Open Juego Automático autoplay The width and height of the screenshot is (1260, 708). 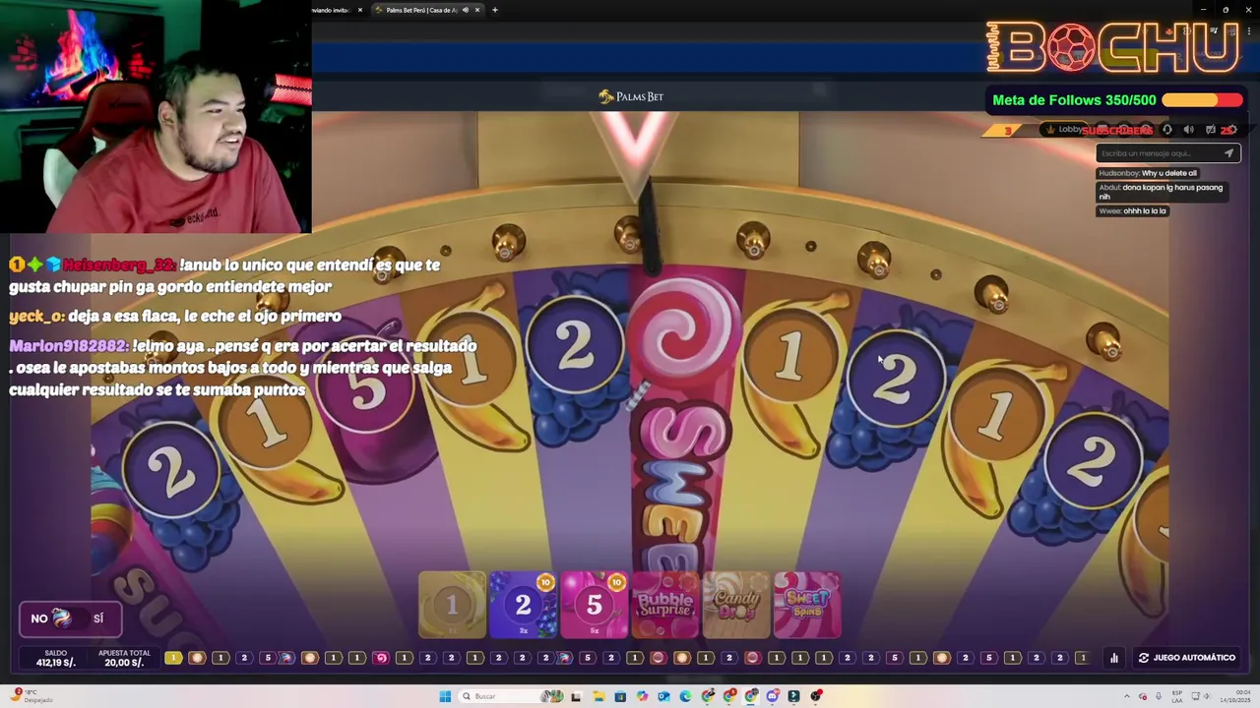(1186, 658)
